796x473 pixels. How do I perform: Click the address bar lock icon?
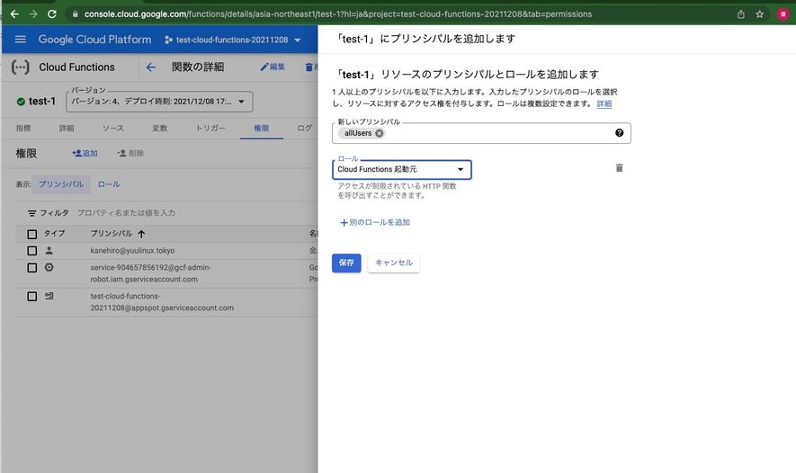[76, 14]
